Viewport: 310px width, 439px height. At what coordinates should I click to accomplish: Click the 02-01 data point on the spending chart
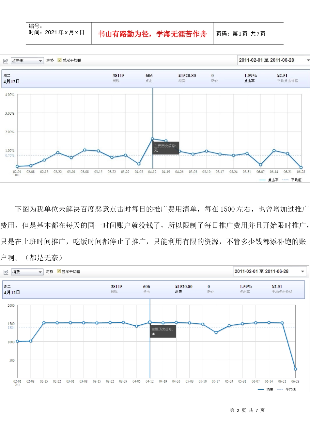(x=17, y=341)
